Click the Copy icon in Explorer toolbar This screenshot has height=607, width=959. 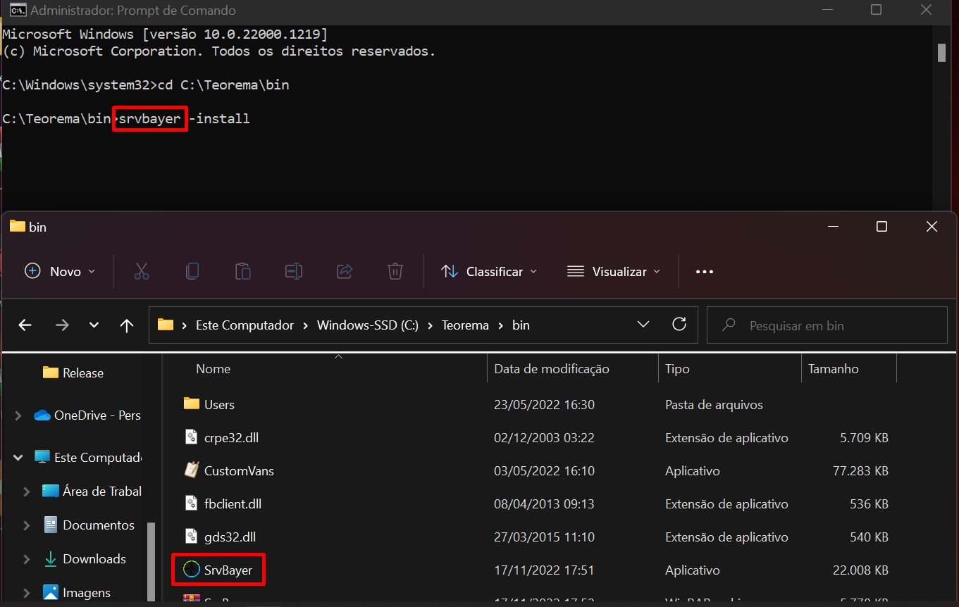pyautogui.click(x=192, y=271)
